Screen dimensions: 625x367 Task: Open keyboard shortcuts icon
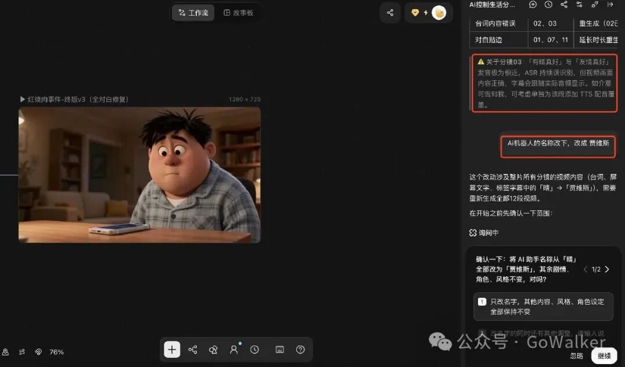pyautogui.click(x=280, y=350)
